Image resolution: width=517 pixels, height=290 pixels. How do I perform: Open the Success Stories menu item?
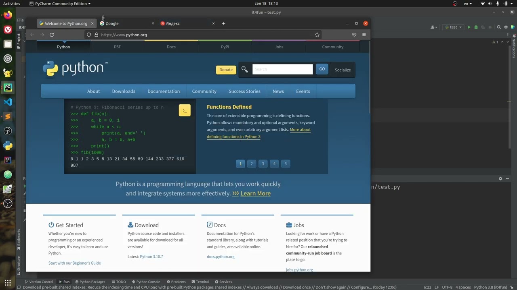click(244, 91)
